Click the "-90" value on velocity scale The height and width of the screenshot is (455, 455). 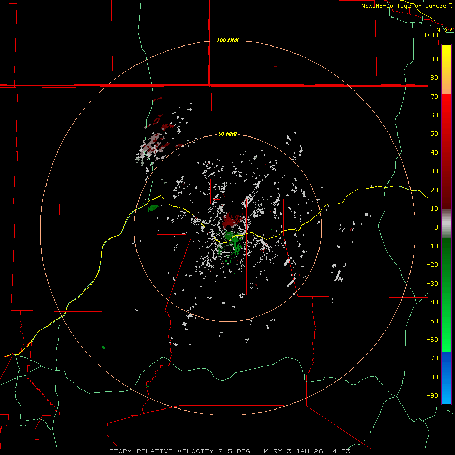pyautogui.click(x=432, y=396)
